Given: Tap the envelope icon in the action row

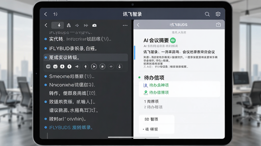Looking at the screenshot, I should coord(55,67).
